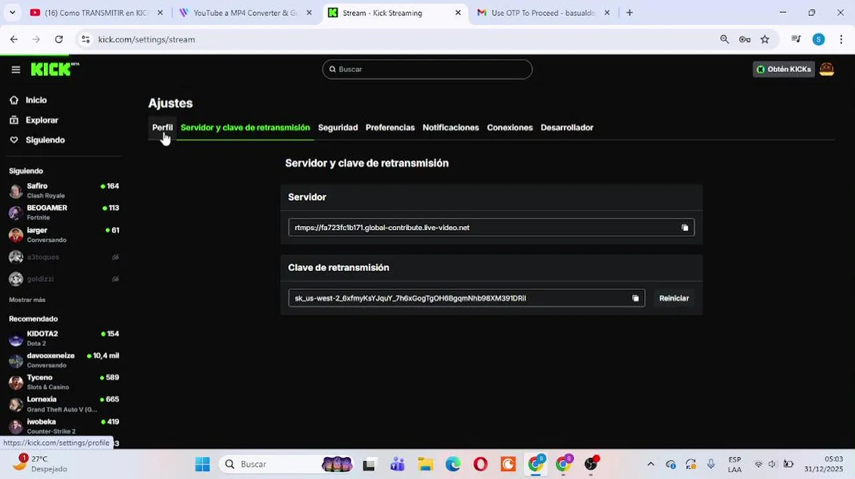Open larger channel avatar
This screenshot has height=479, width=855.
[x=16, y=235]
